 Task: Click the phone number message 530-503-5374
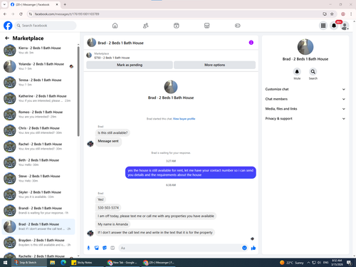point(108,208)
